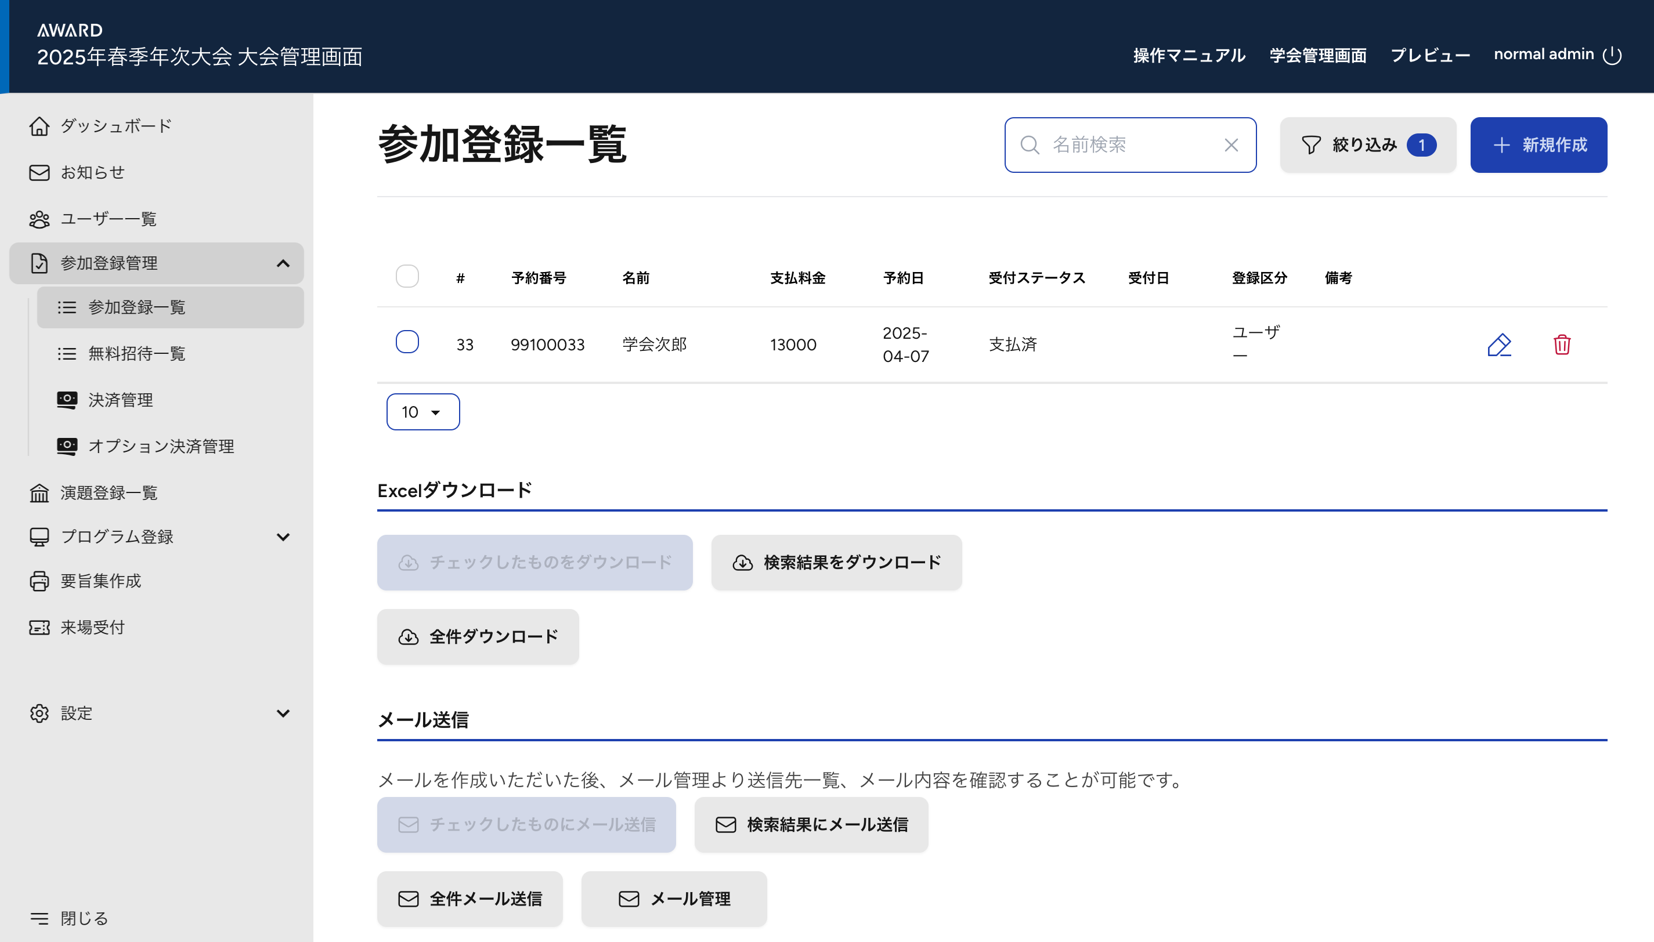Click the red trash delete icon
This screenshot has height=942, width=1654.
click(x=1562, y=345)
